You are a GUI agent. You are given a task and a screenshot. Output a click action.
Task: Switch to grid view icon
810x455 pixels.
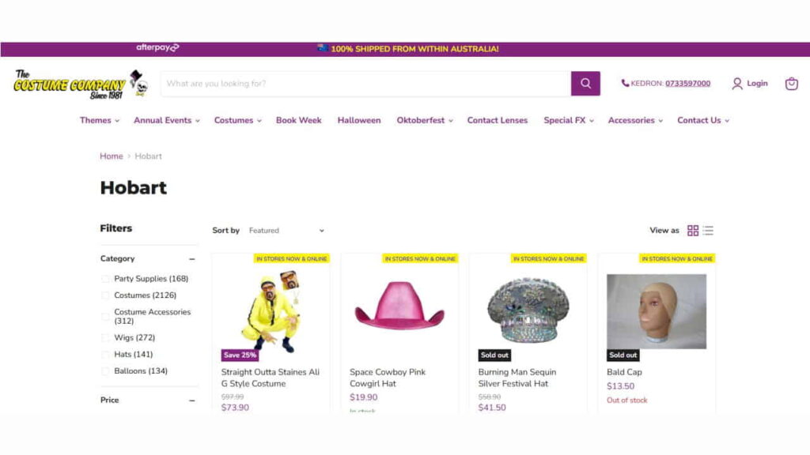pos(693,231)
